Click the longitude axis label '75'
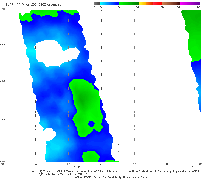Screen dimensions: 203x179 [101, 164]
